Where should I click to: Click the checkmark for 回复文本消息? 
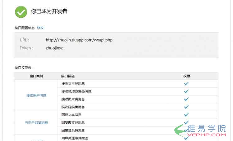186,115
